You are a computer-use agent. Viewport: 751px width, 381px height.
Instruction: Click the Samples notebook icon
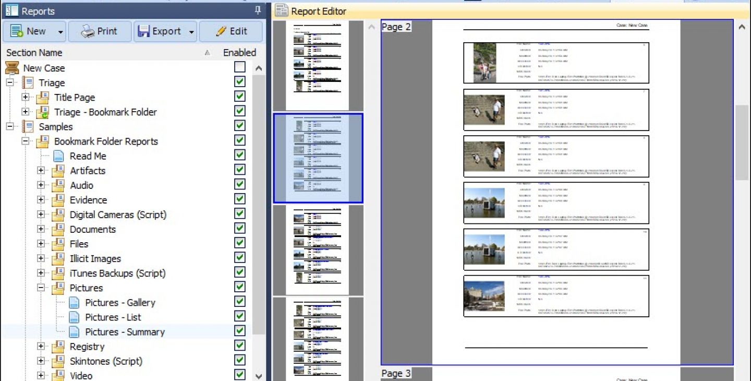28,126
